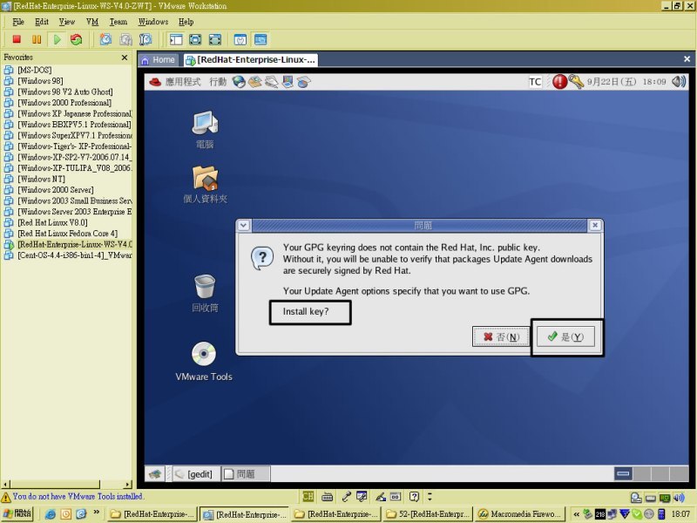Open the Windows menu
The width and height of the screenshot is (697, 523).
click(153, 22)
